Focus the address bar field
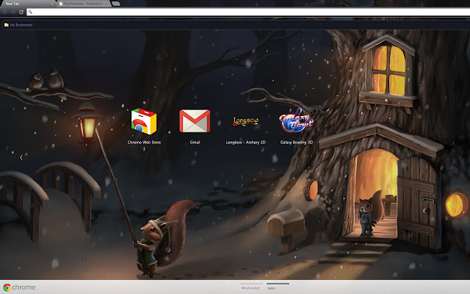The width and height of the screenshot is (470, 294). coord(248,12)
